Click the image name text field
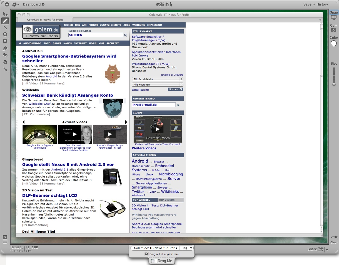Image resolution: width=339 pixels, height=265 pixels. point(155,248)
